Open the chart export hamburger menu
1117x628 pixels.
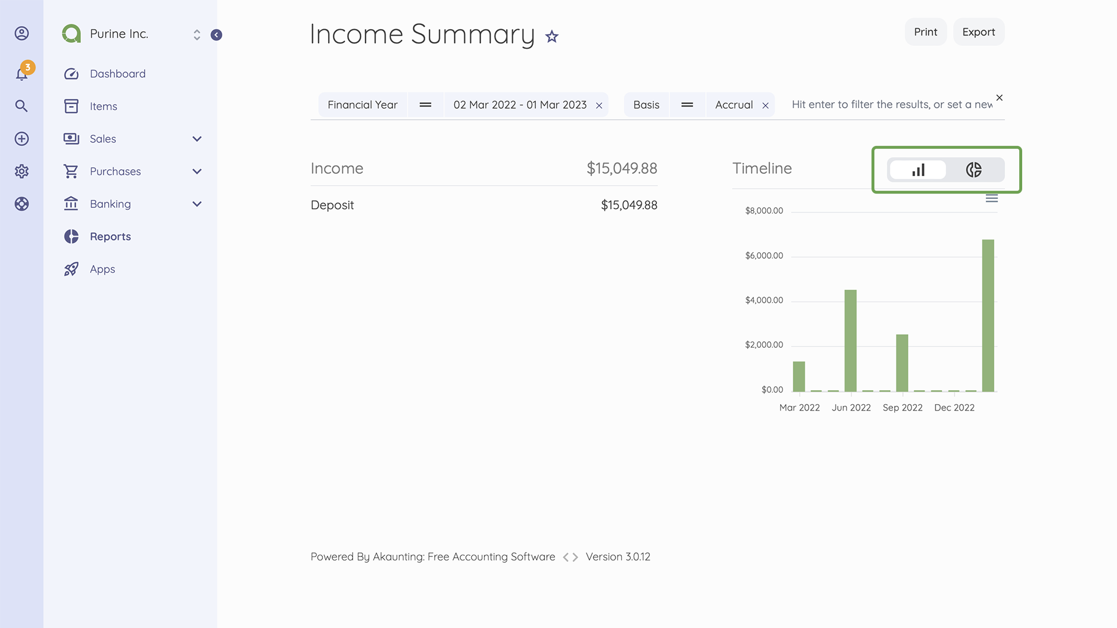(x=992, y=198)
